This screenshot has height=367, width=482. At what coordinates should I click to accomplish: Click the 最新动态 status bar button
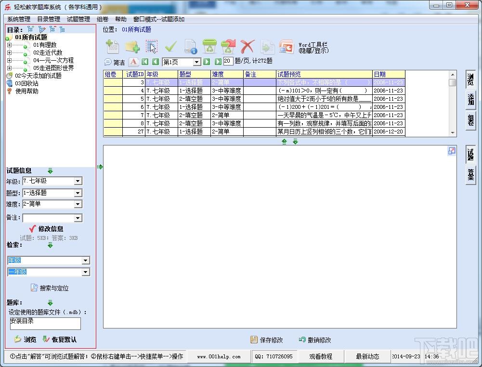coord(367,356)
